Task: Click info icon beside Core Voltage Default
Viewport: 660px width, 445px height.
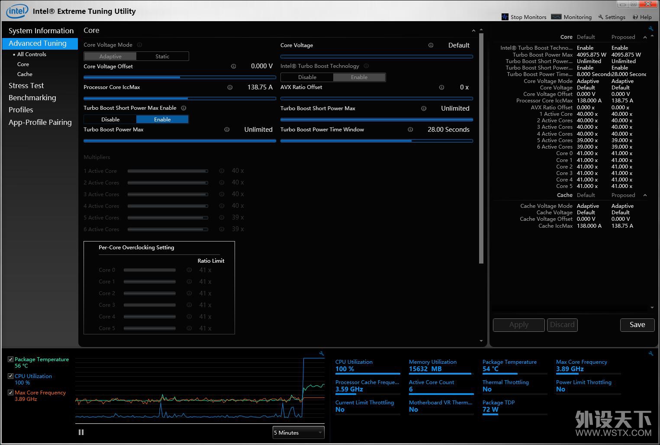Action: [431, 45]
